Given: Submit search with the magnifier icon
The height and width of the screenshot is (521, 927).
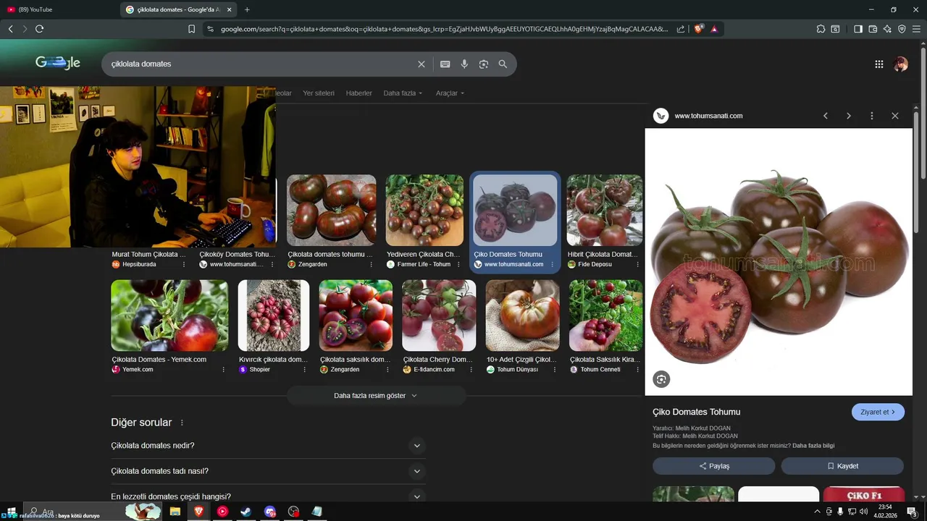Looking at the screenshot, I should pyautogui.click(x=503, y=64).
